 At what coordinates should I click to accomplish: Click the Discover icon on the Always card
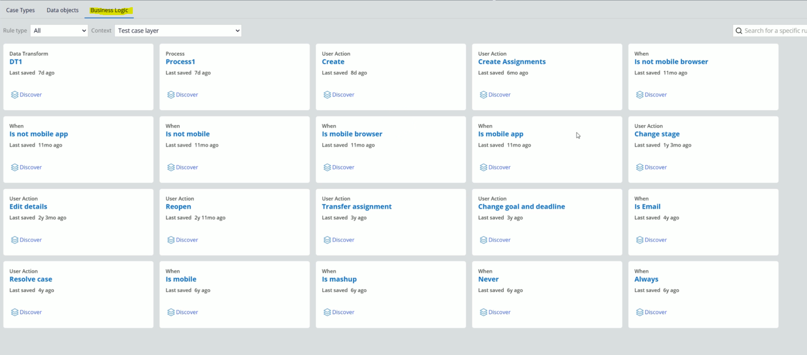(640, 312)
